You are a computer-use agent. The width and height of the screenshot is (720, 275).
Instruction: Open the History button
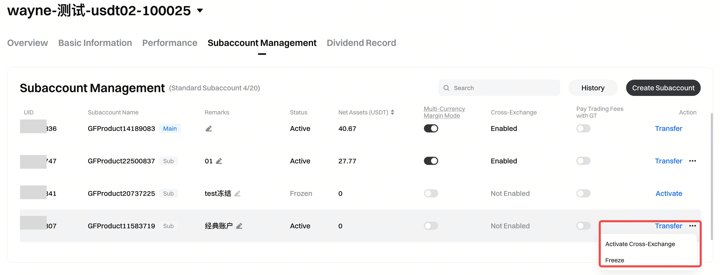tap(593, 88)
